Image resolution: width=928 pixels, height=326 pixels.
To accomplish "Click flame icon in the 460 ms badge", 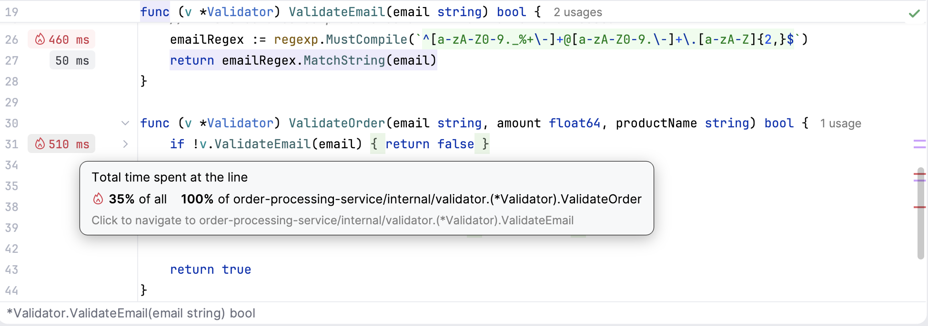I will (x=40, y=39).
